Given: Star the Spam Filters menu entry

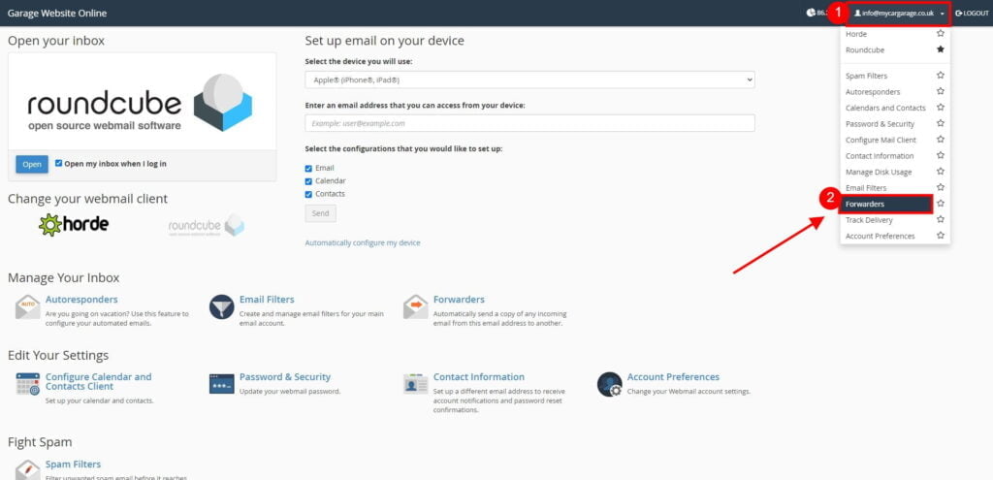Looking at the screenshot, I should tap(941, 76).
